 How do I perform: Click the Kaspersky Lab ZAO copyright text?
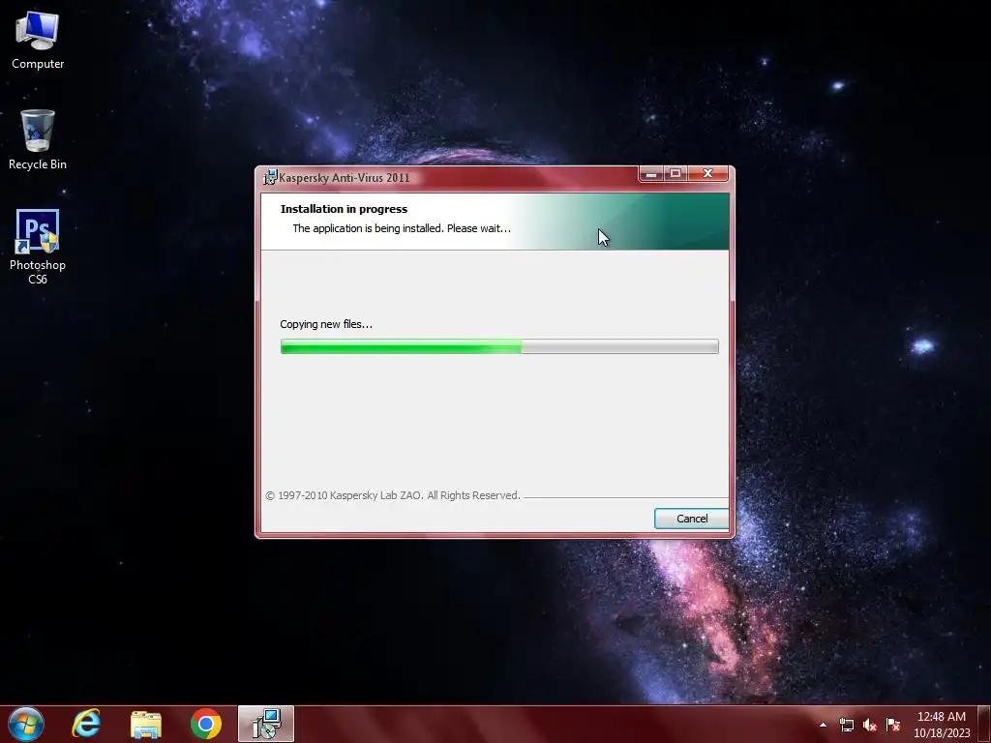click(x=393, y=495)
